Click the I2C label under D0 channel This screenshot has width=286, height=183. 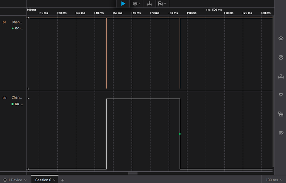click(19, 104)
